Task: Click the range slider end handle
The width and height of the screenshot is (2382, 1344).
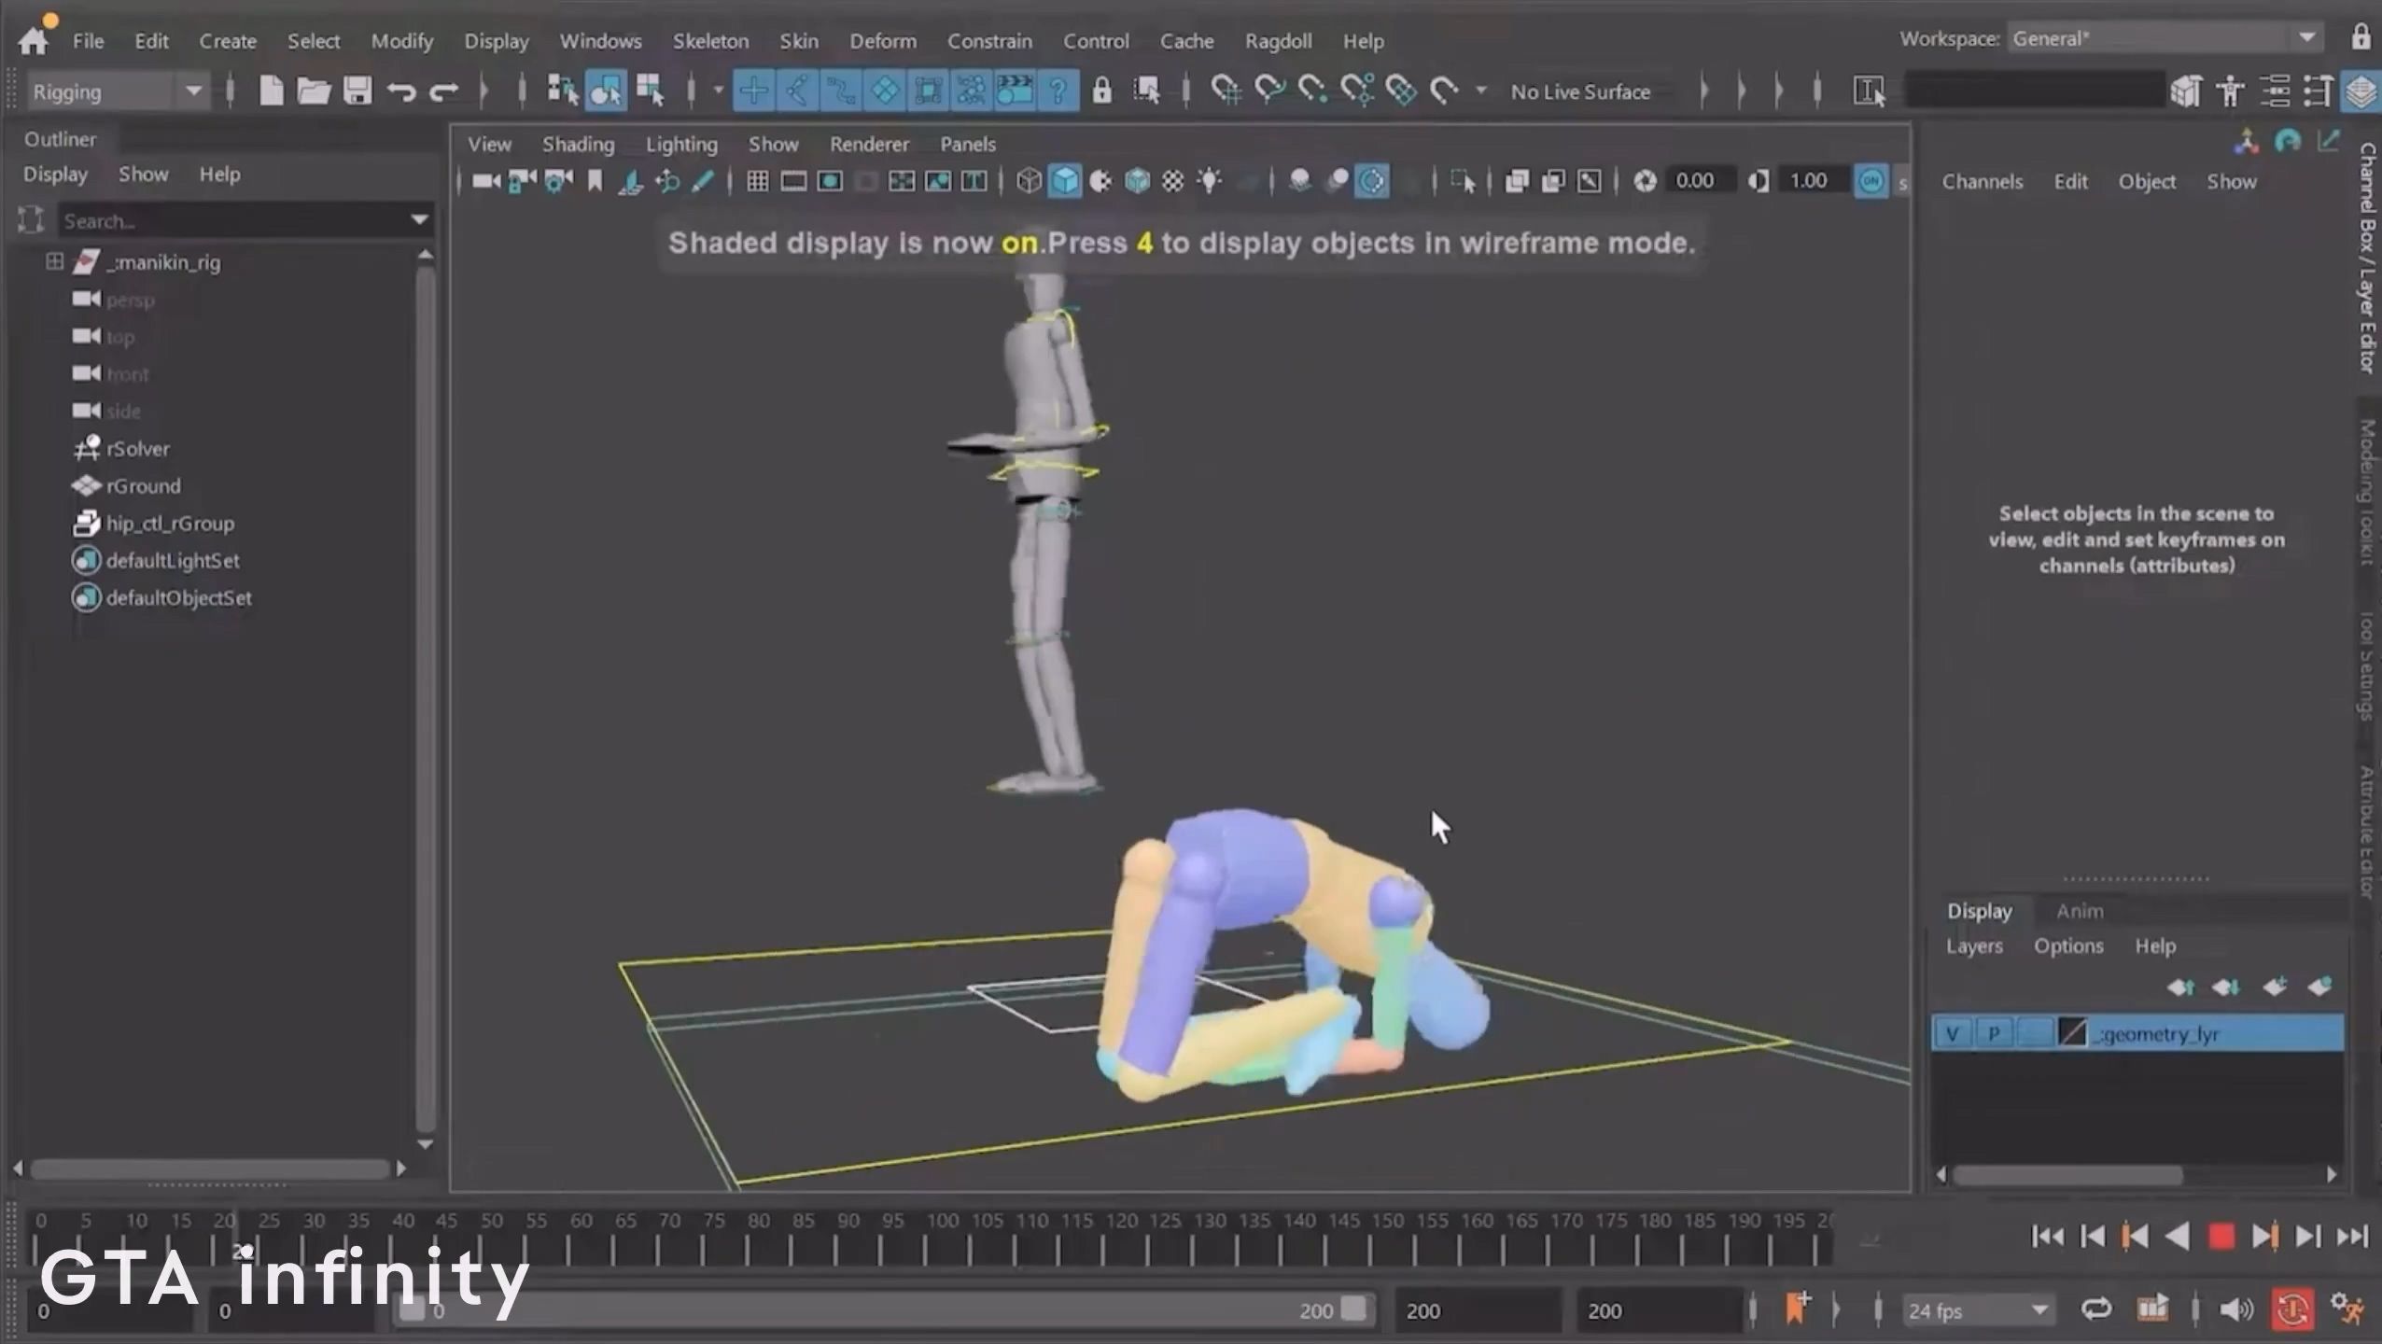Action: [1353, 1309]
